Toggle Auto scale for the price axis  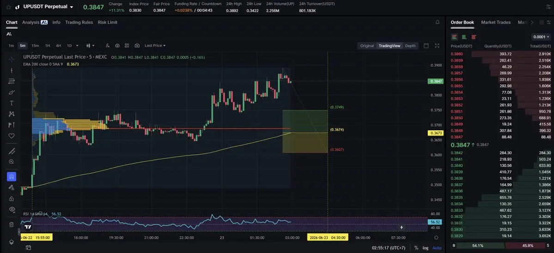pos(437,248)
